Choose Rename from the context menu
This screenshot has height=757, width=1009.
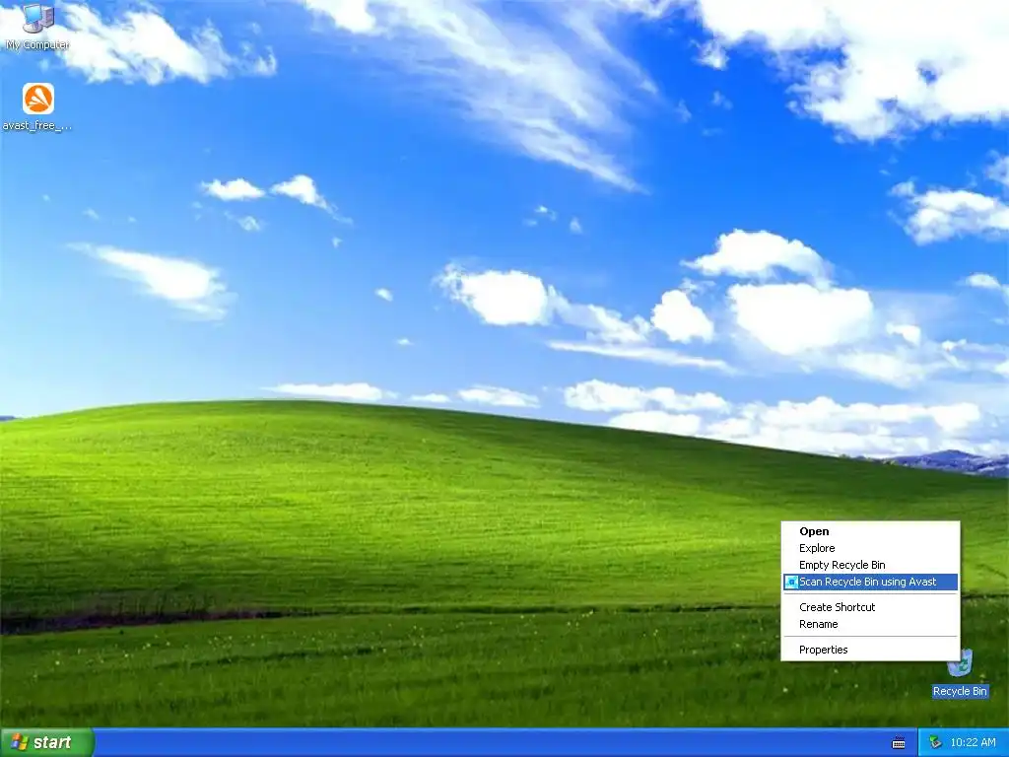[x=870, y=624]
